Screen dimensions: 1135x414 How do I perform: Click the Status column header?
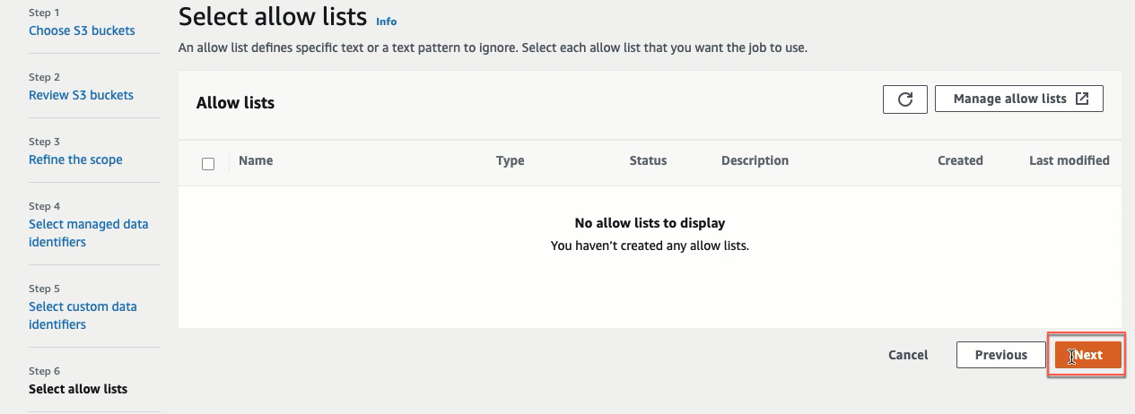648,160
